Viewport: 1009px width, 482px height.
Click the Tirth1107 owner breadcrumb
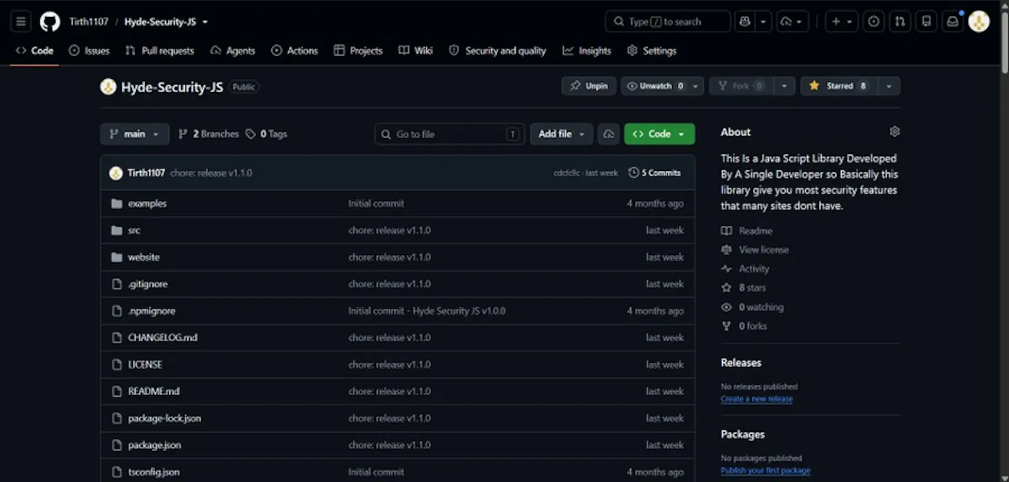89,21
